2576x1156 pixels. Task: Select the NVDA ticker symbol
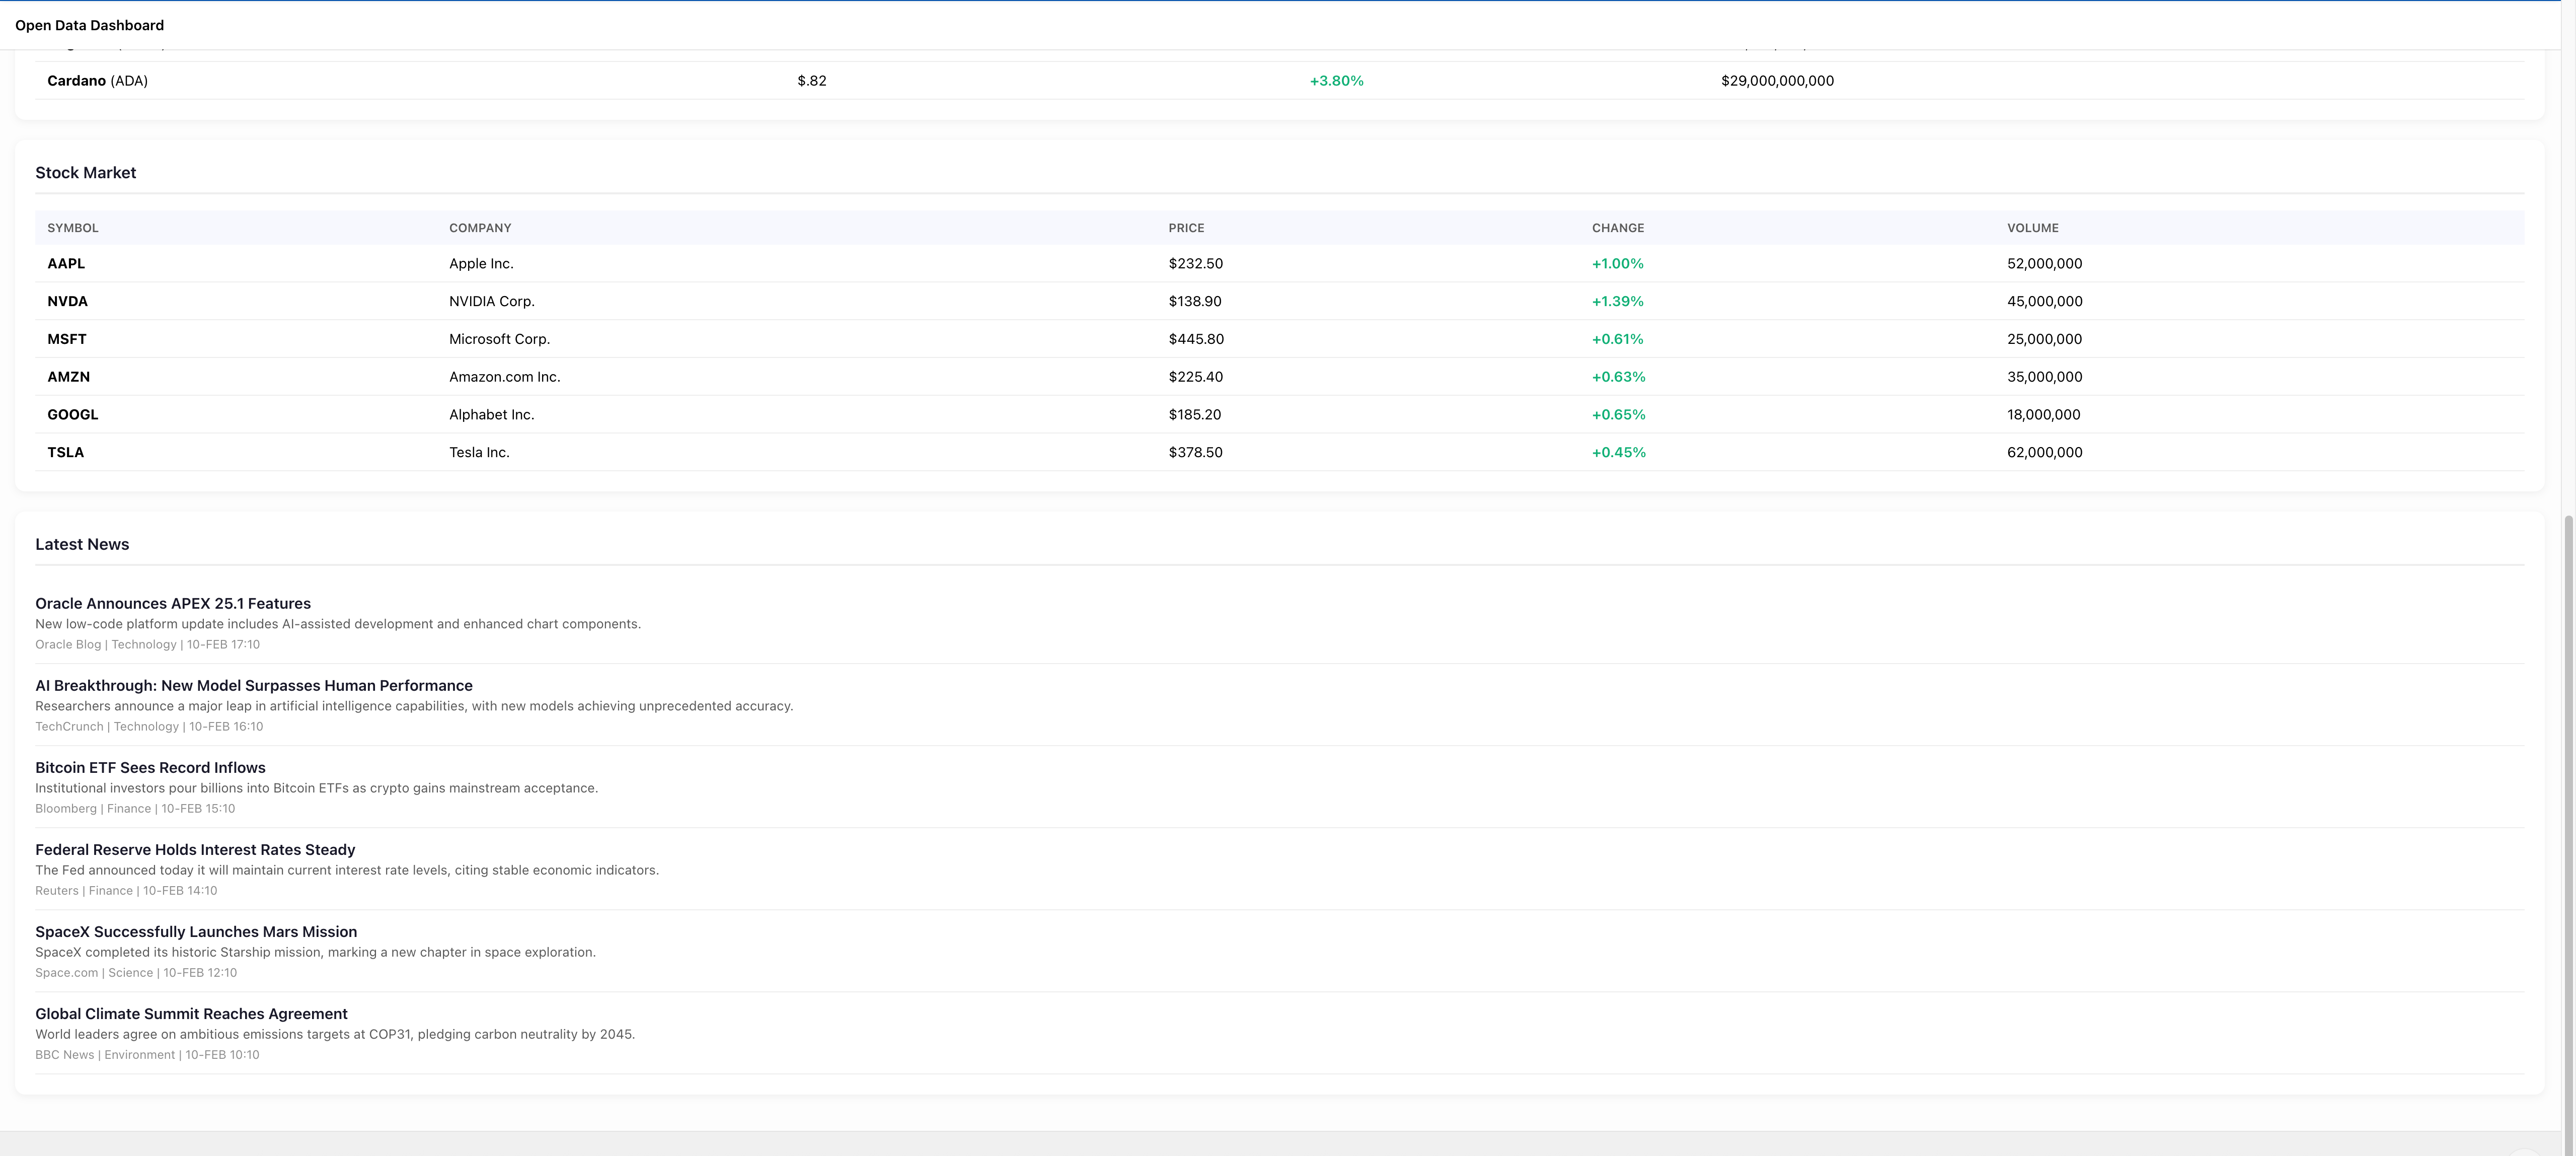(67, 301)
